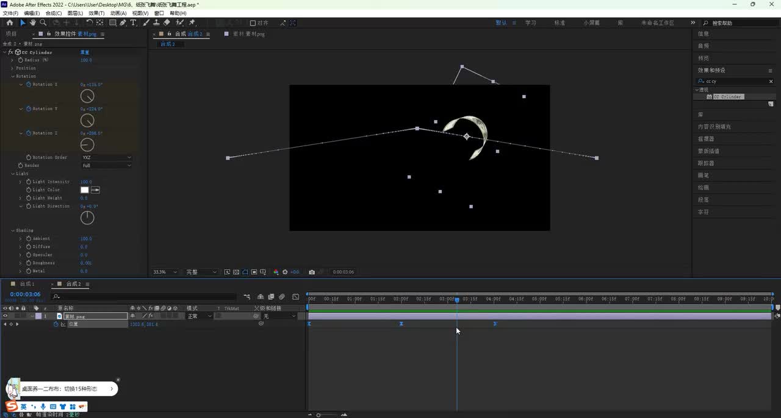Click the show channel color icon
This screenshot has width=781, height=418.
[276, 272]
